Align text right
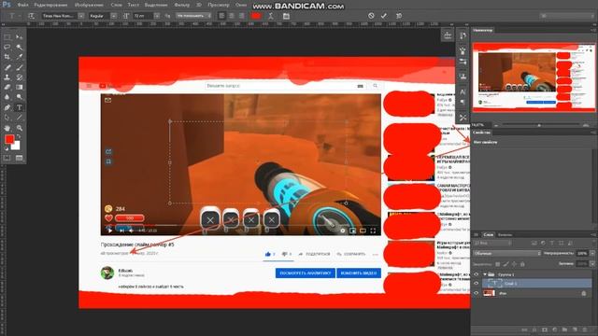This screenshot has width=598, height=336. [241, 16]
